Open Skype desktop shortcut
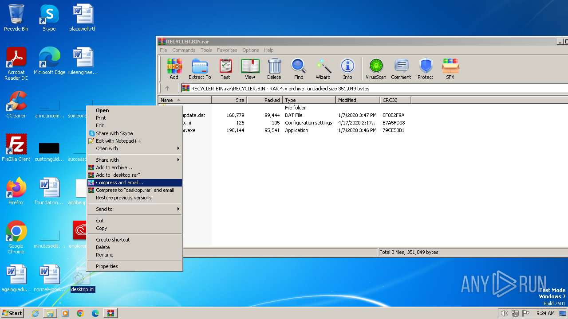Viewport: 568px width, 319px height. [49, 18]
